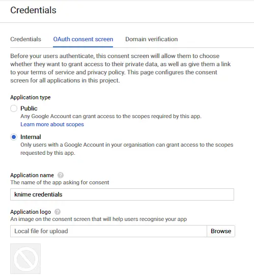Click the Public option description text
The width and height of the screenshot is (254, 279).
(111, 117)
